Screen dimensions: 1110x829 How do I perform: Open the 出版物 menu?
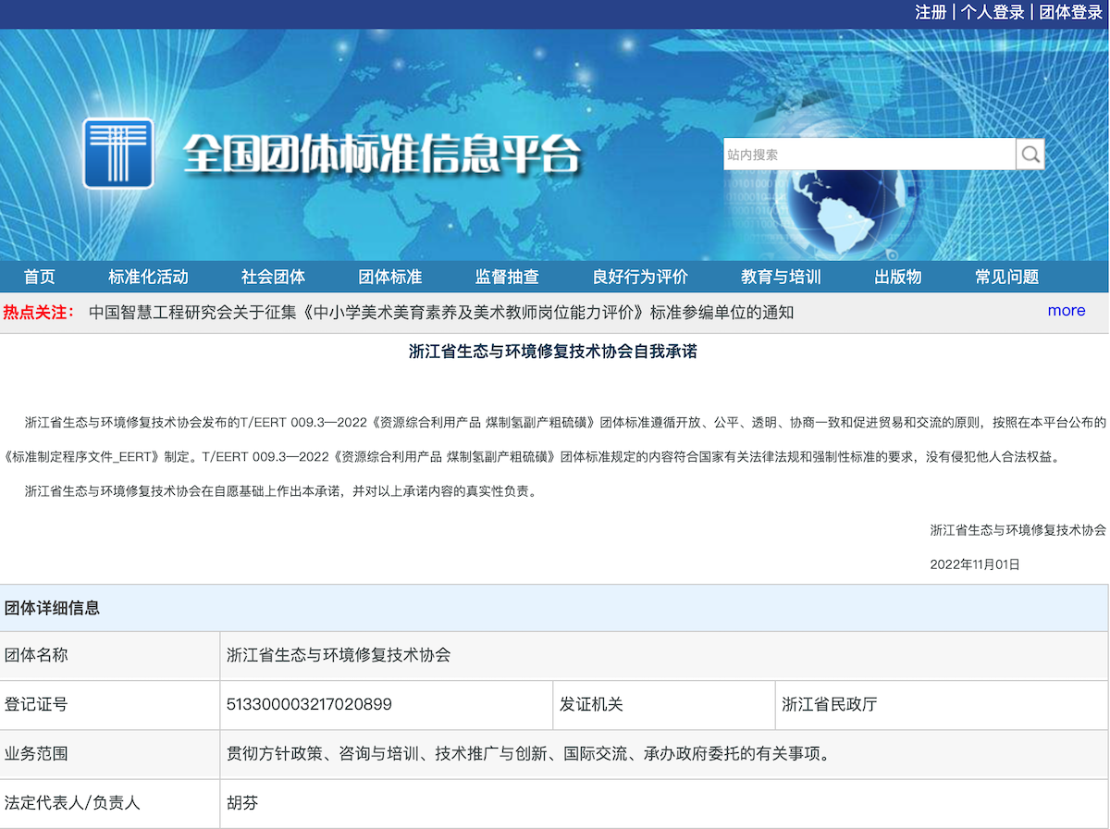pyautogui.click(x=898, y=277)
